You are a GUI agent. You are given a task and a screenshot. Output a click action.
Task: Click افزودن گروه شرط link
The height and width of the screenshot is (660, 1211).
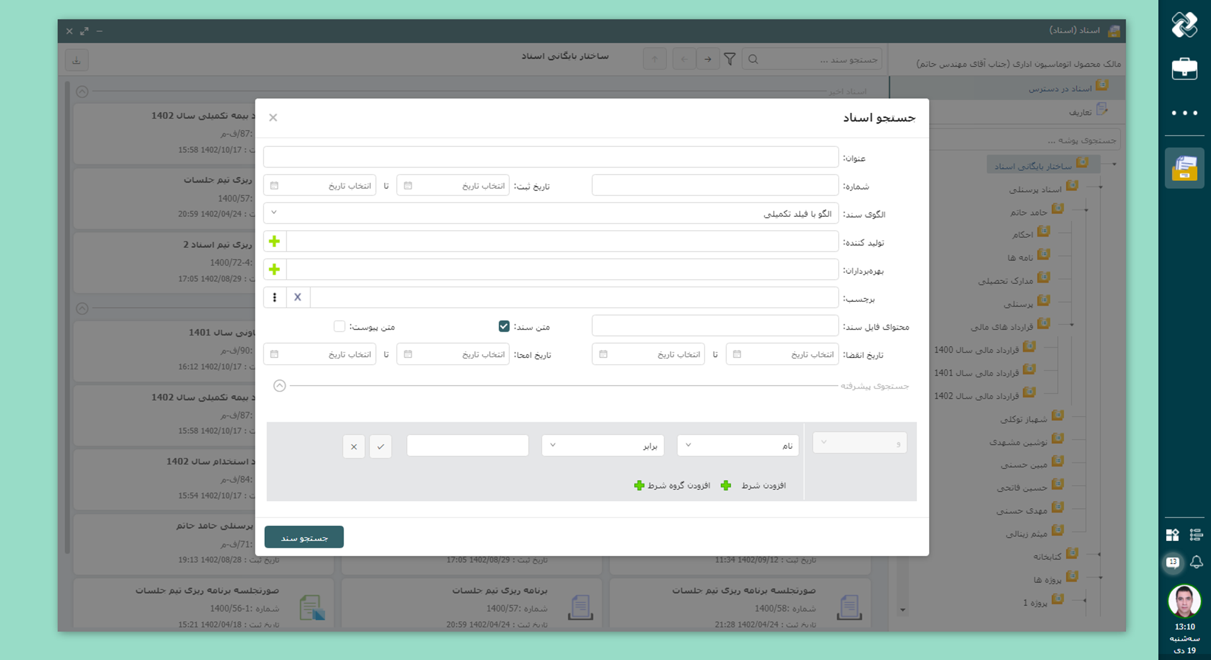point(672,485)
